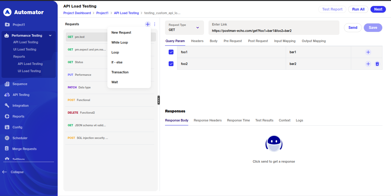The width and height of the screenshot is (391, 196).
Task: Select the POST Functional request
Action: 110,100
